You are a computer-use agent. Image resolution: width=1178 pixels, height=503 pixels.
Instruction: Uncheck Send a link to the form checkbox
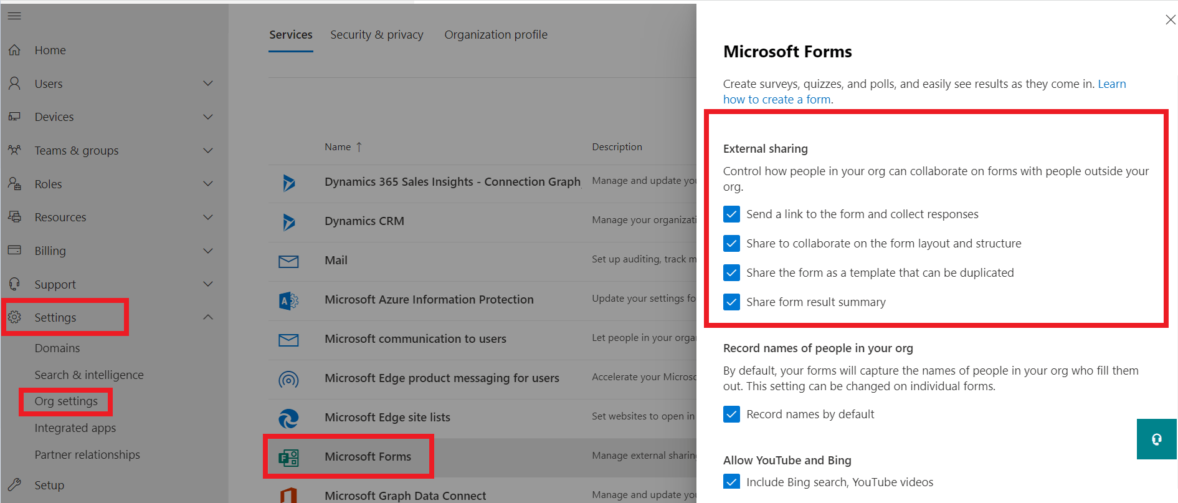click(732, 214)
